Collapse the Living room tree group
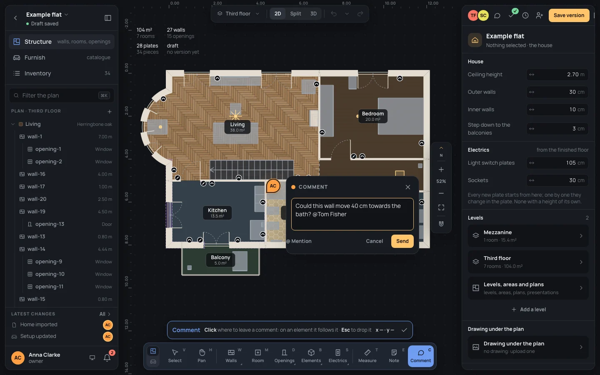Image resolution: width=600 pixels, height=375 pixels. [13, 124]
